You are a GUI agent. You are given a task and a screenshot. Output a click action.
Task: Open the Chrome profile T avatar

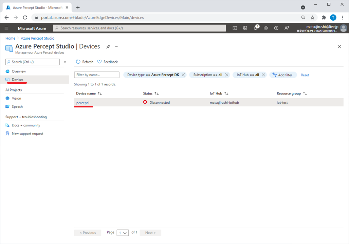click(x=333, y=18)
